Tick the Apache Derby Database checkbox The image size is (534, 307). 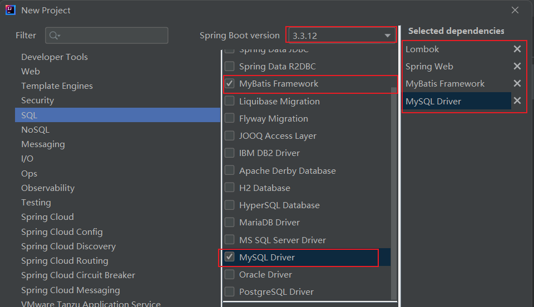230,170
